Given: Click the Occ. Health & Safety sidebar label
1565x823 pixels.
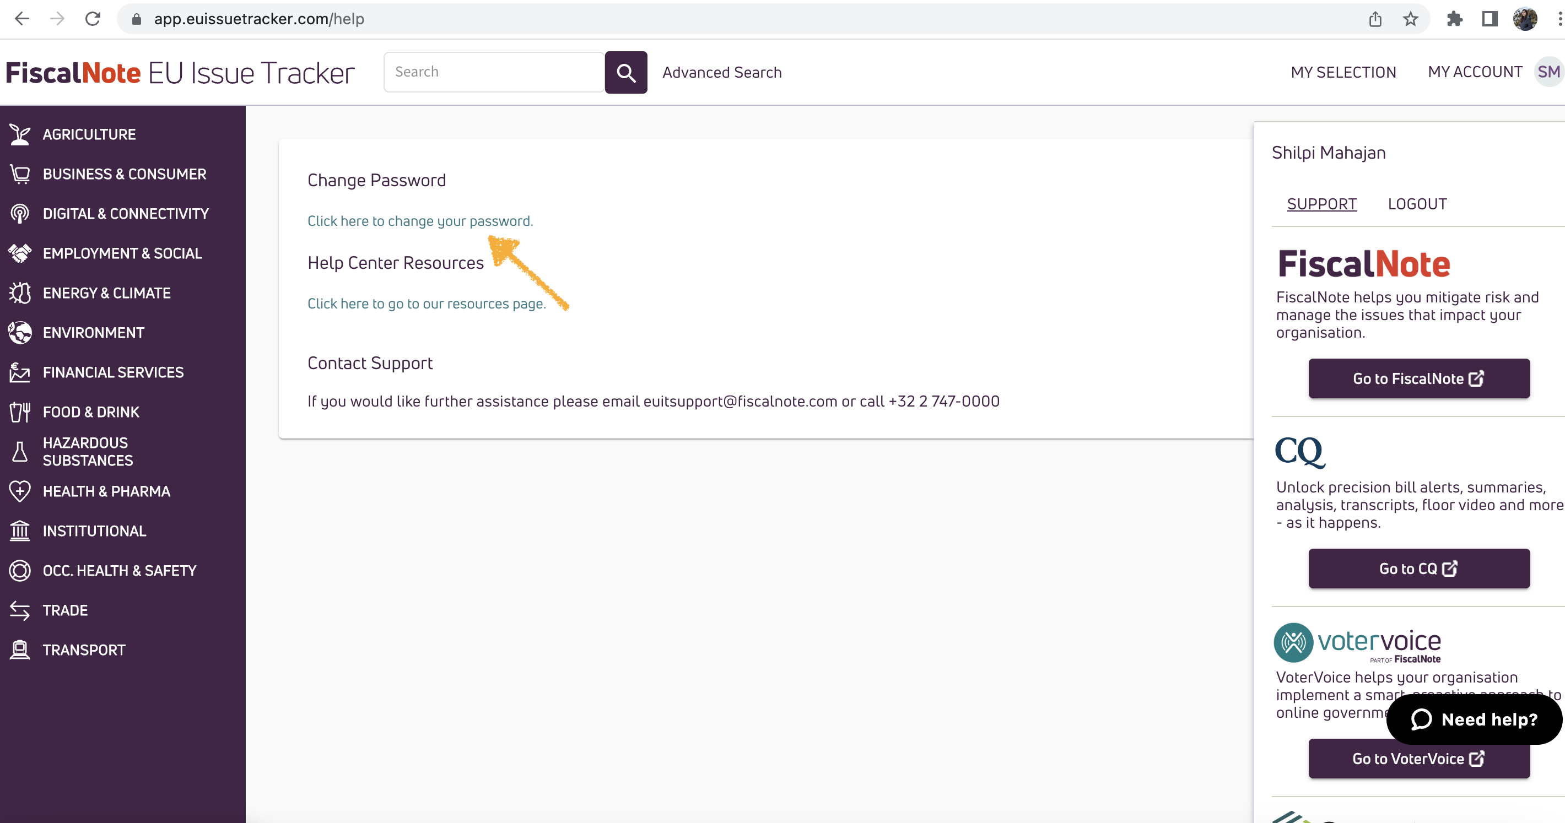Looking at the screenshot, I should [120, 571].
